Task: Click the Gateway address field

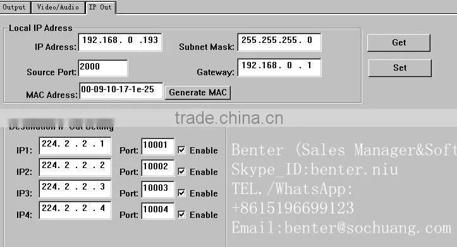Action: (x=279, y=68)
